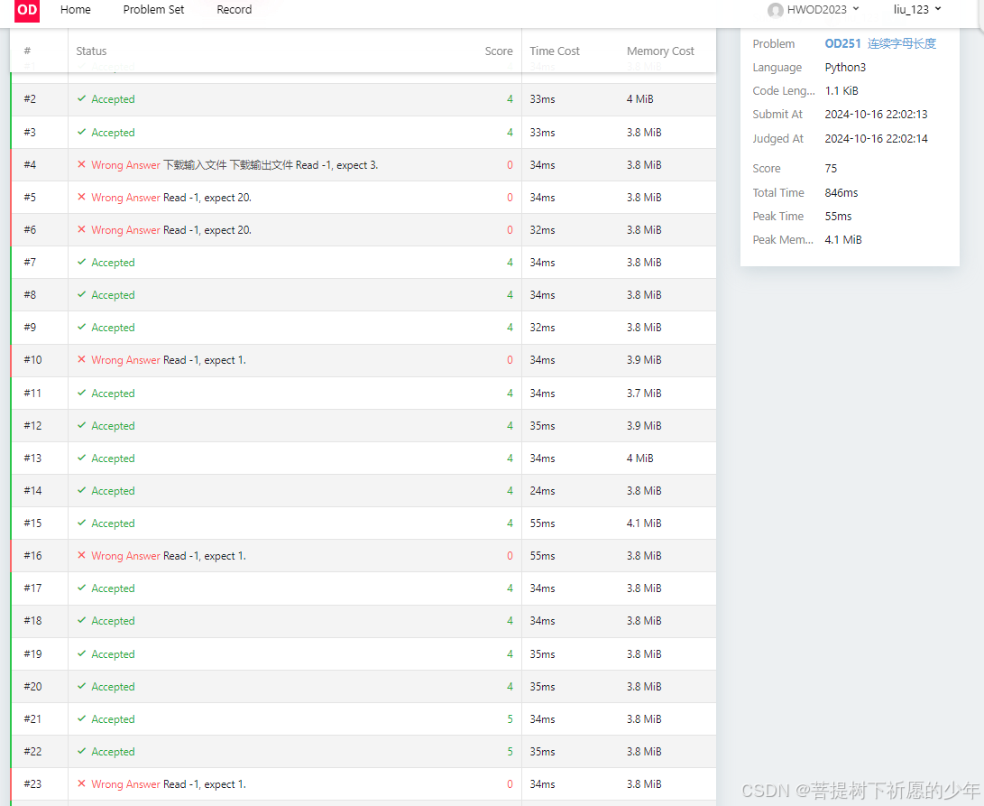Click the 2024-10-16 22:02:14 judged time
The height and width of the screenshot is (806, 984).
click(x=876, y=139)
